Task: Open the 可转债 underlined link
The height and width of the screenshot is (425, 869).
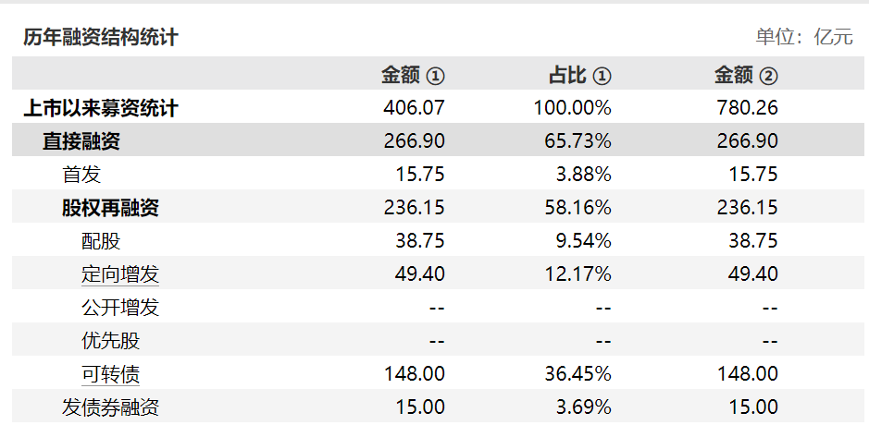Action: click(x=110, y=374)
